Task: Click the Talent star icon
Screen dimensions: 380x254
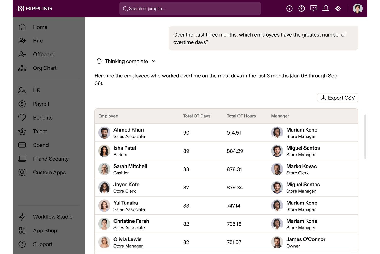Action: click(x=22, y=131)
